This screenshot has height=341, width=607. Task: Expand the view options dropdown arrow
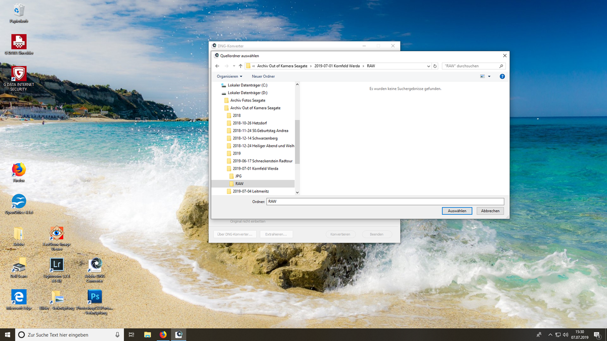[489, 76]
